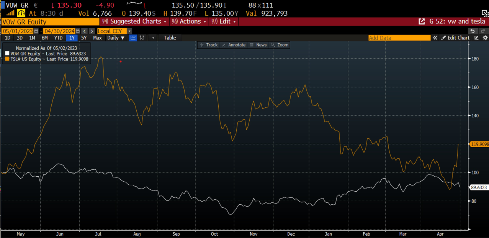Click the pop-out chart icon beside G 52
Image resolution: width=489 pixels, height=238 pixels.
point(422,22)
